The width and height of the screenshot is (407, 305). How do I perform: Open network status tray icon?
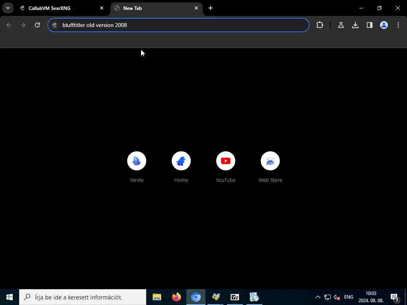[x=328, y=297]
